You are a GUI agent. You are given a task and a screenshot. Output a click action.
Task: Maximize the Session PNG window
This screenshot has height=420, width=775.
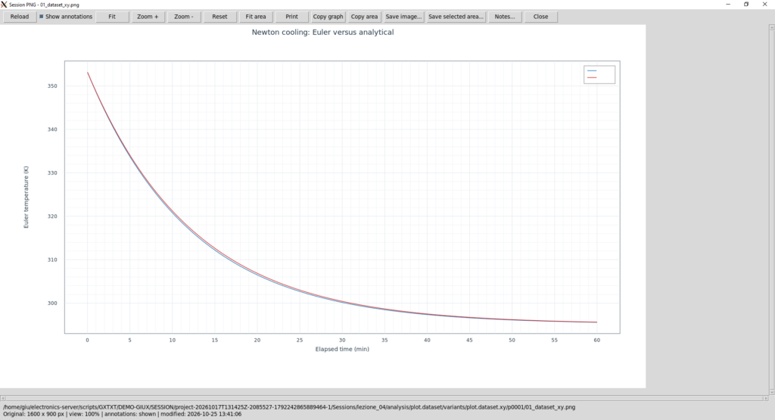pyautogui.click(x=746, y=5)
